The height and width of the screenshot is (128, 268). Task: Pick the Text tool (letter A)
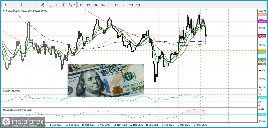pyautogui.click(x=56, y=5)
